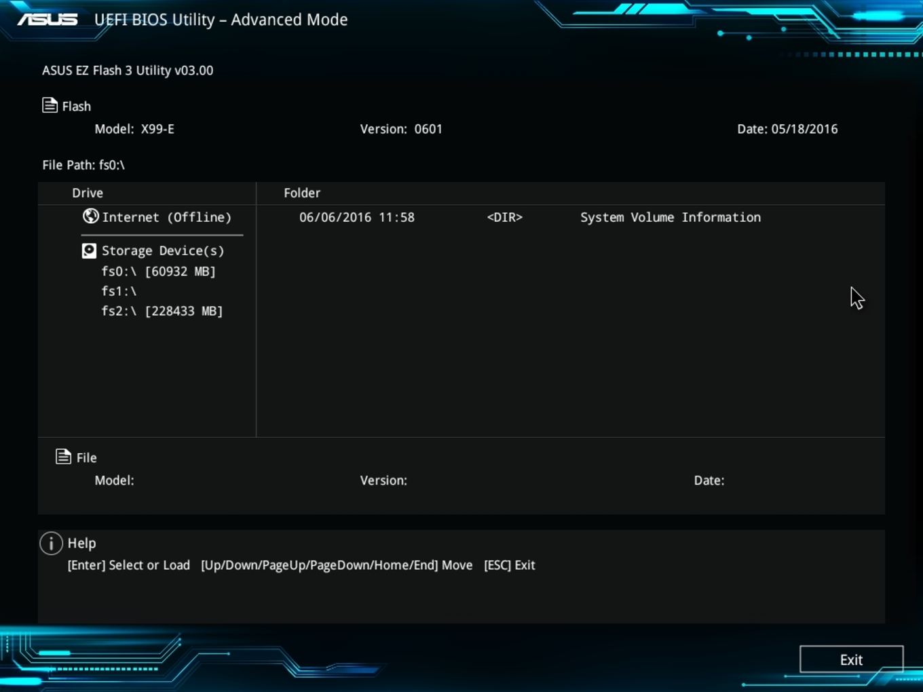Screen dimensions: 923x692
Task: Click the 06/06/2016 11:58 timestamp
Action: click(x=357, y=217)
